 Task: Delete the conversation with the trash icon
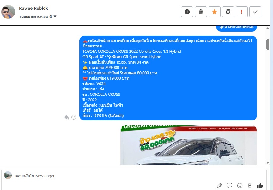(201, 12)
